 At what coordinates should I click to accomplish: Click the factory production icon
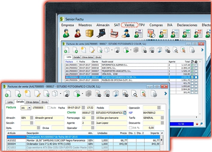114,33
